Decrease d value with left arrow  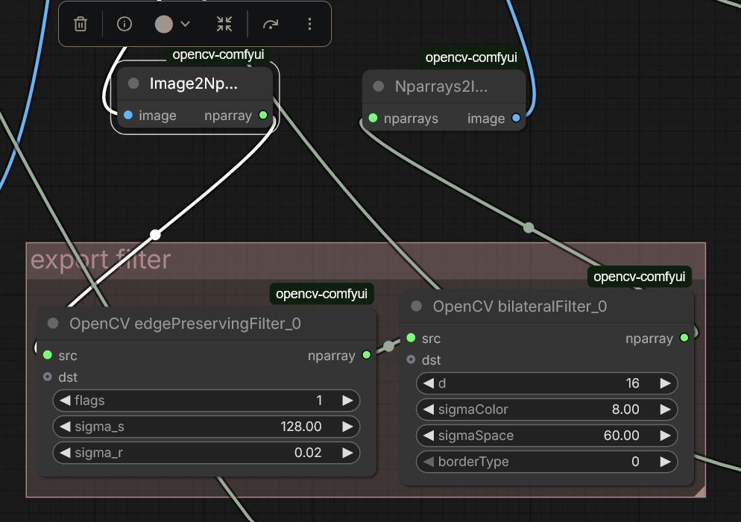coord(428,383)
